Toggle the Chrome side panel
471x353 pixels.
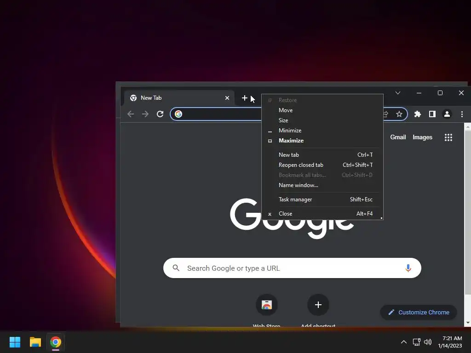tap(432, 114)
